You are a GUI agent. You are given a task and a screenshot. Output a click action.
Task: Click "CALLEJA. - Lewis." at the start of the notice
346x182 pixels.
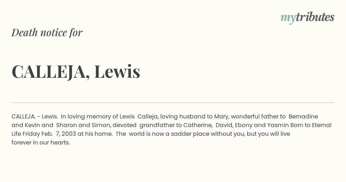tap(35, 116)
